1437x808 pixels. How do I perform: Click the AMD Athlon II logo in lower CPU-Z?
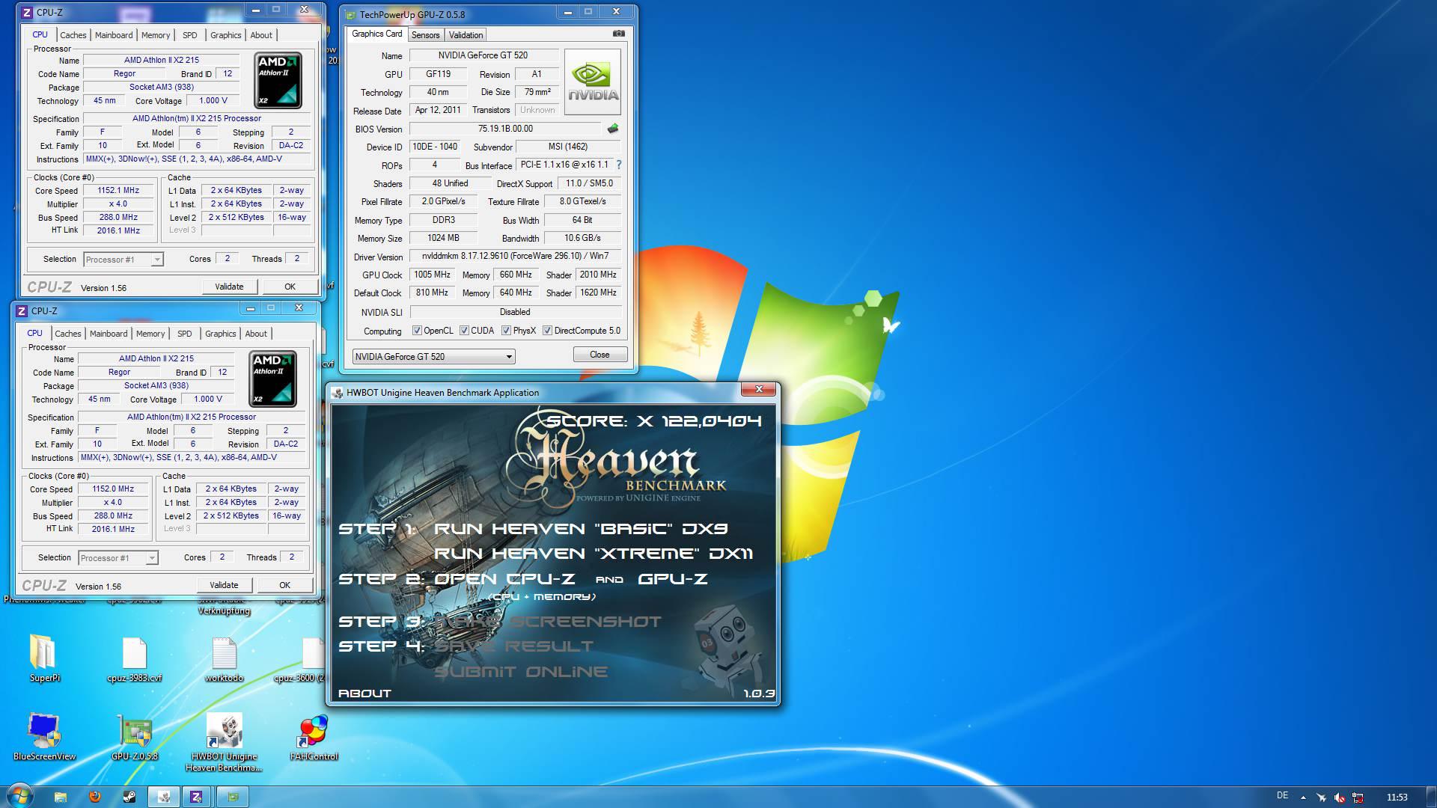[272, 379]
